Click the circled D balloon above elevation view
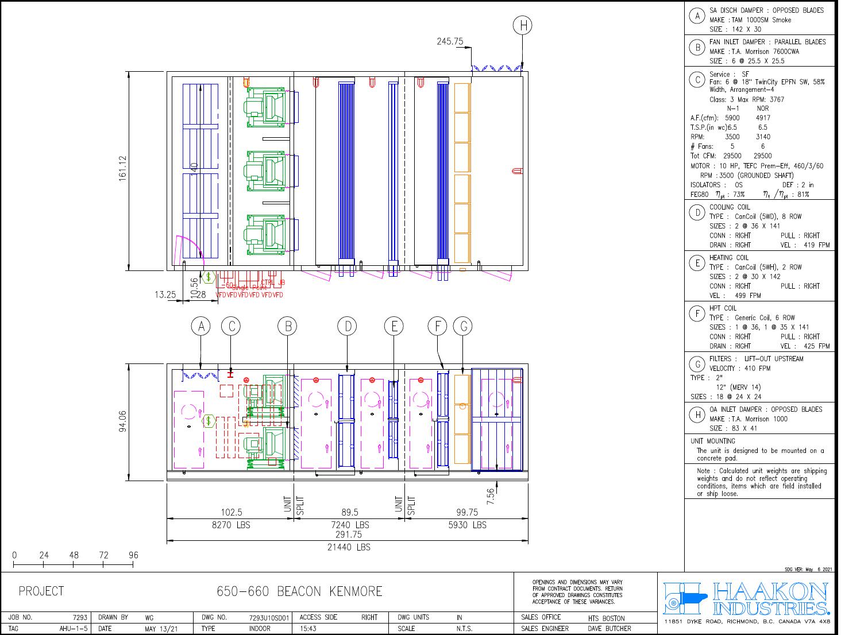Image resolution: width=841 pixels, height=635 pixels. 348,327
